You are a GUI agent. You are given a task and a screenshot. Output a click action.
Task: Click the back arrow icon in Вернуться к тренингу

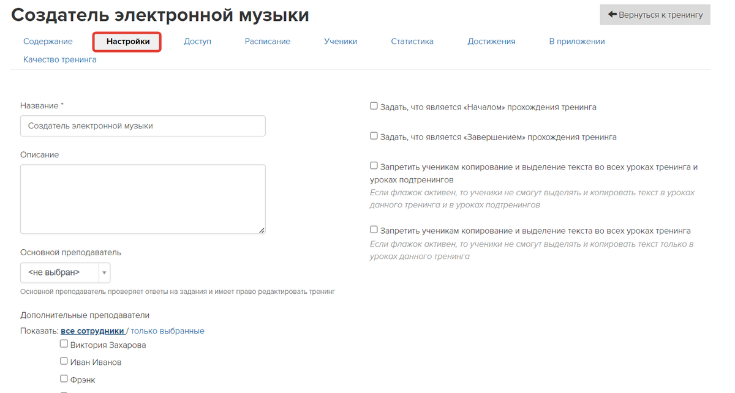[x=612, y=14]
